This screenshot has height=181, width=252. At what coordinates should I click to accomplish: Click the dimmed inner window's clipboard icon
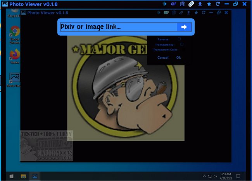pyautogui.click(x=174, y=12)
